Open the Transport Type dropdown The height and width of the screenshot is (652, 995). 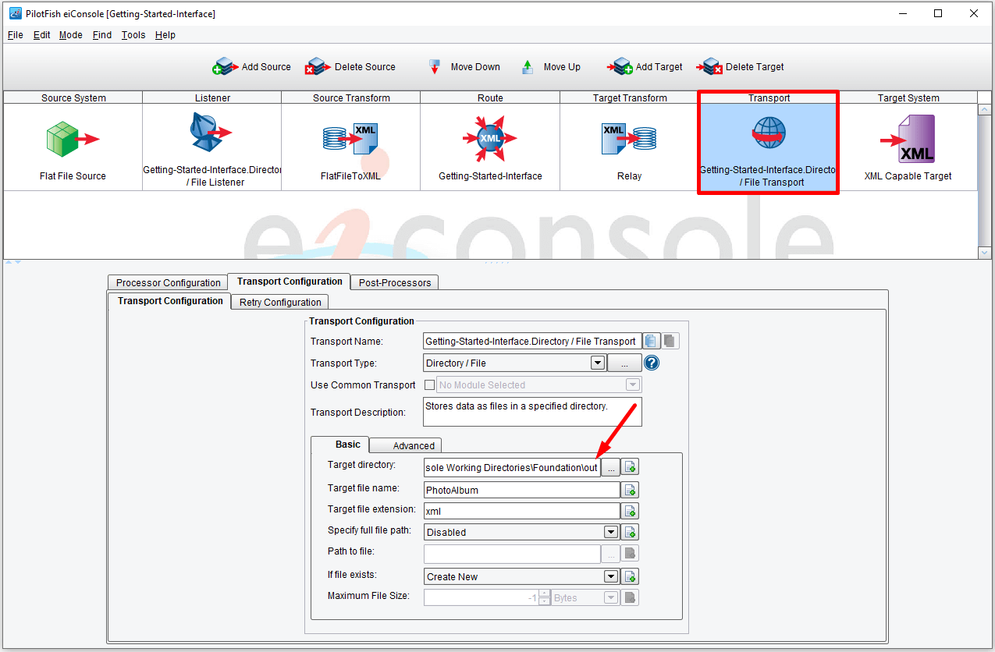click(x=598, y=363)
